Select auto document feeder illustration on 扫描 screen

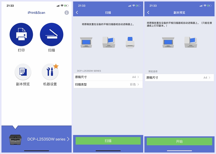pyautogui.click(x=109, y=42)
